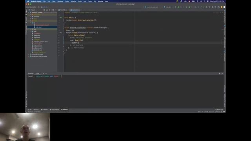Expand the test folder
Screen dimensions: 251x141
(31, 29)
